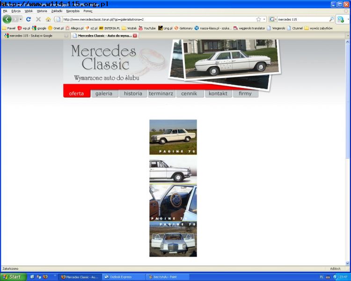
Task: Open the white Mercedes front-half studio thumbnail
Action: coord(173,170)
